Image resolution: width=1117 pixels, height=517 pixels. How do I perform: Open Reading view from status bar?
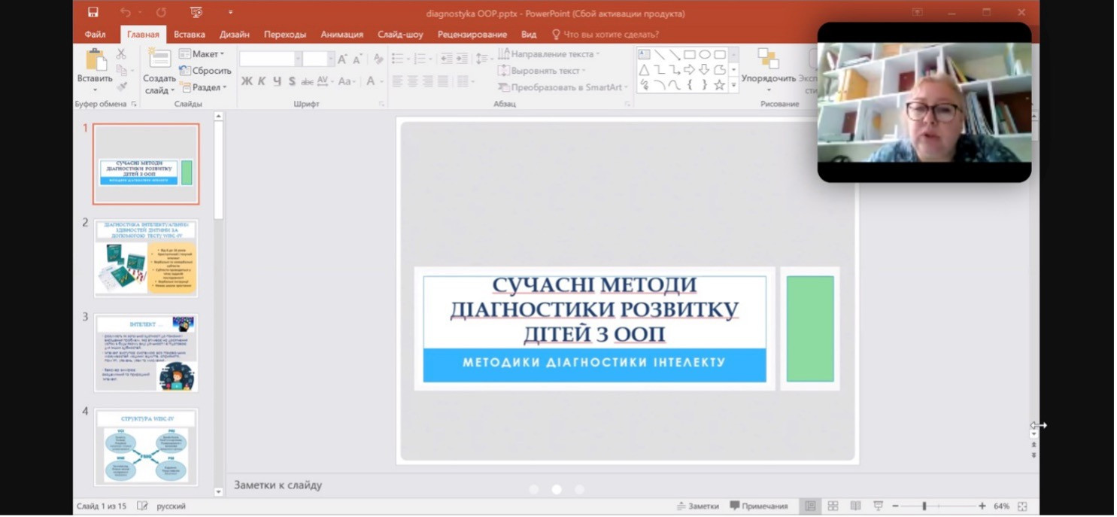855,506
